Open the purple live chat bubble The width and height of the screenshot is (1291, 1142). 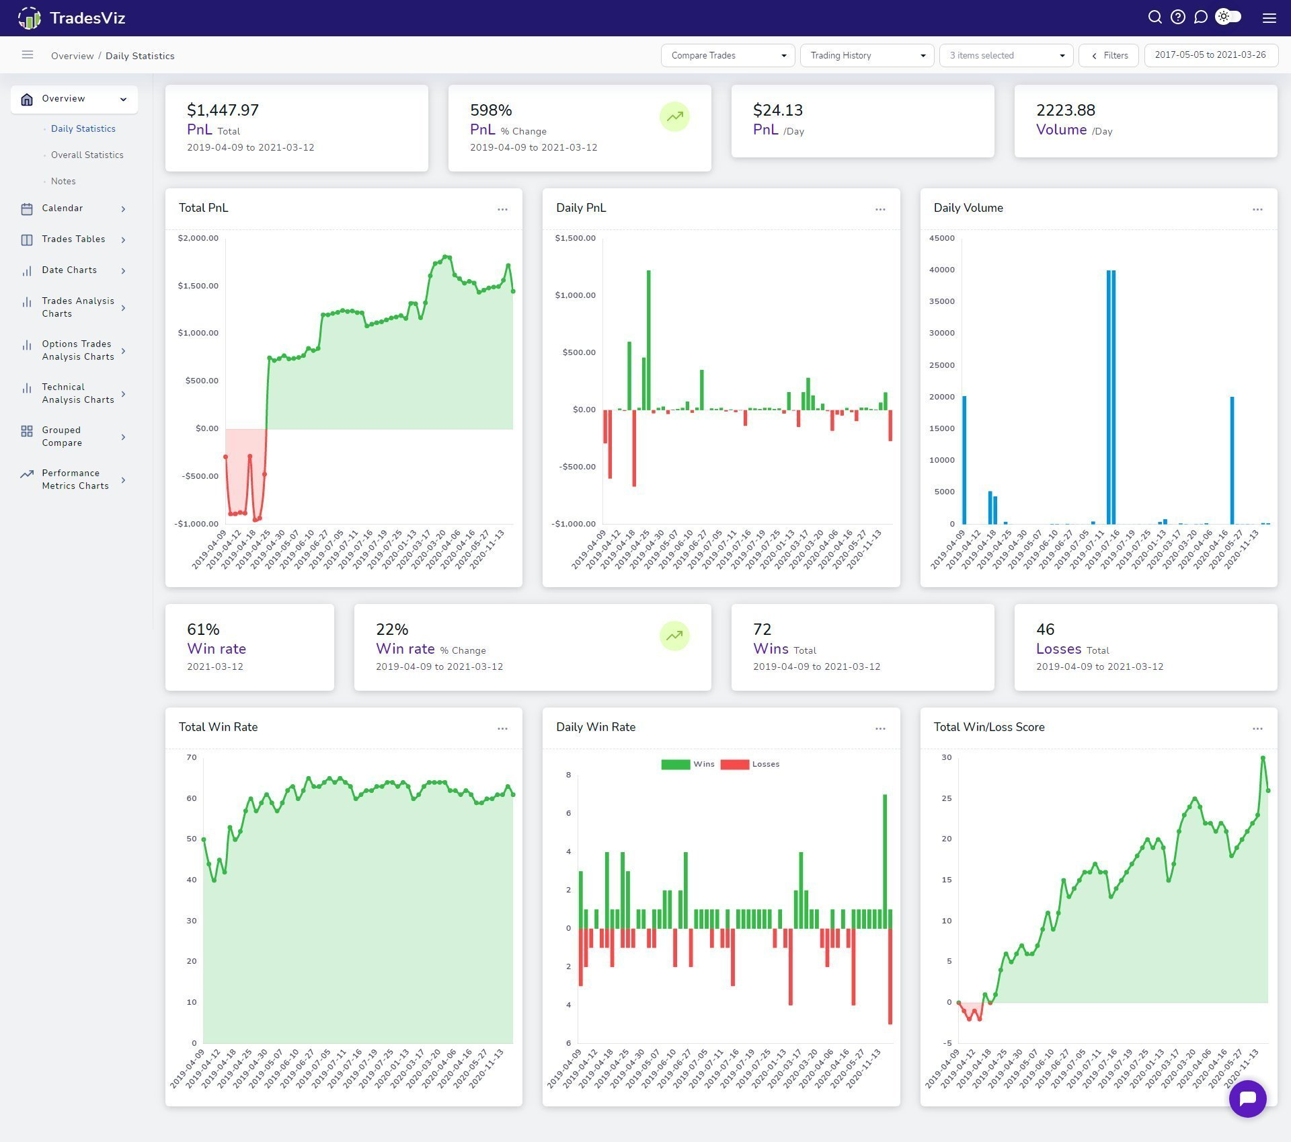pos(1247,1098)
